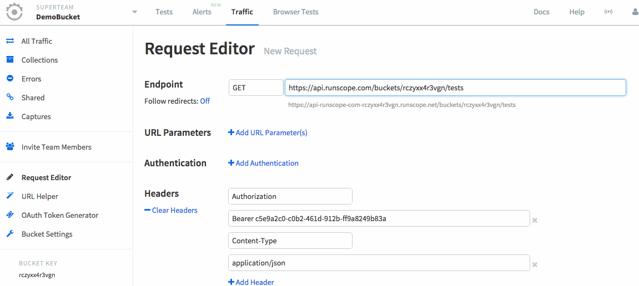Click the New Request subtitle text
This screenshot has height=286, width=639.
(x=290, y=51)
